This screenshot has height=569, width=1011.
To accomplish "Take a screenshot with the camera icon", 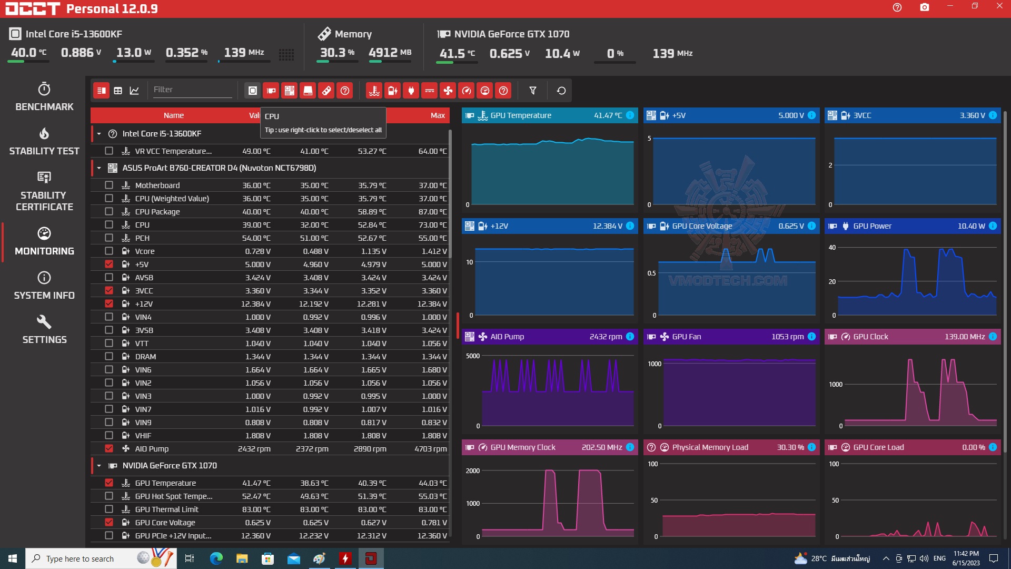I will (x=924, y=7).
